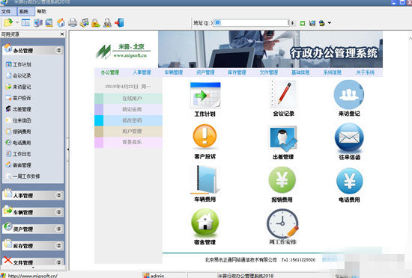This screenshot has width=412, height=278.
Task: Collapse the 办公管理 sidebar group
Action: click(59, 50)
